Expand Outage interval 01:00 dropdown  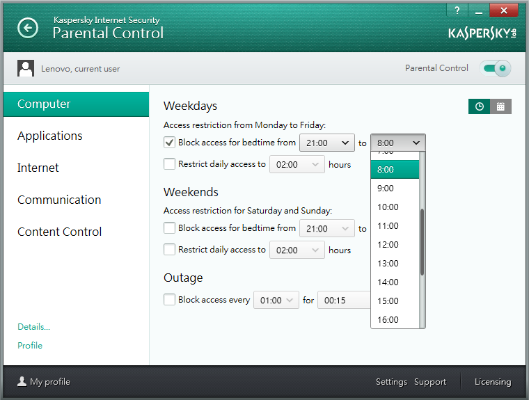276,301
